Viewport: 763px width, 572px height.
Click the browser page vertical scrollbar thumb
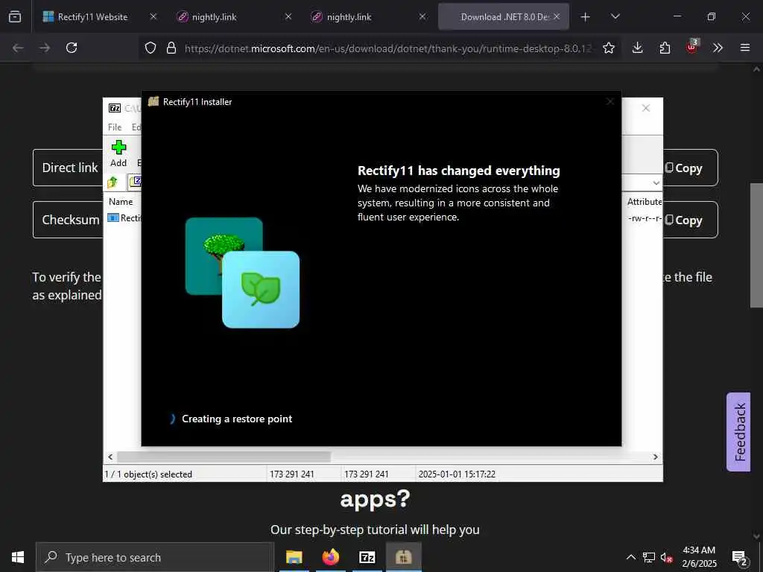(x=756, y=245)
